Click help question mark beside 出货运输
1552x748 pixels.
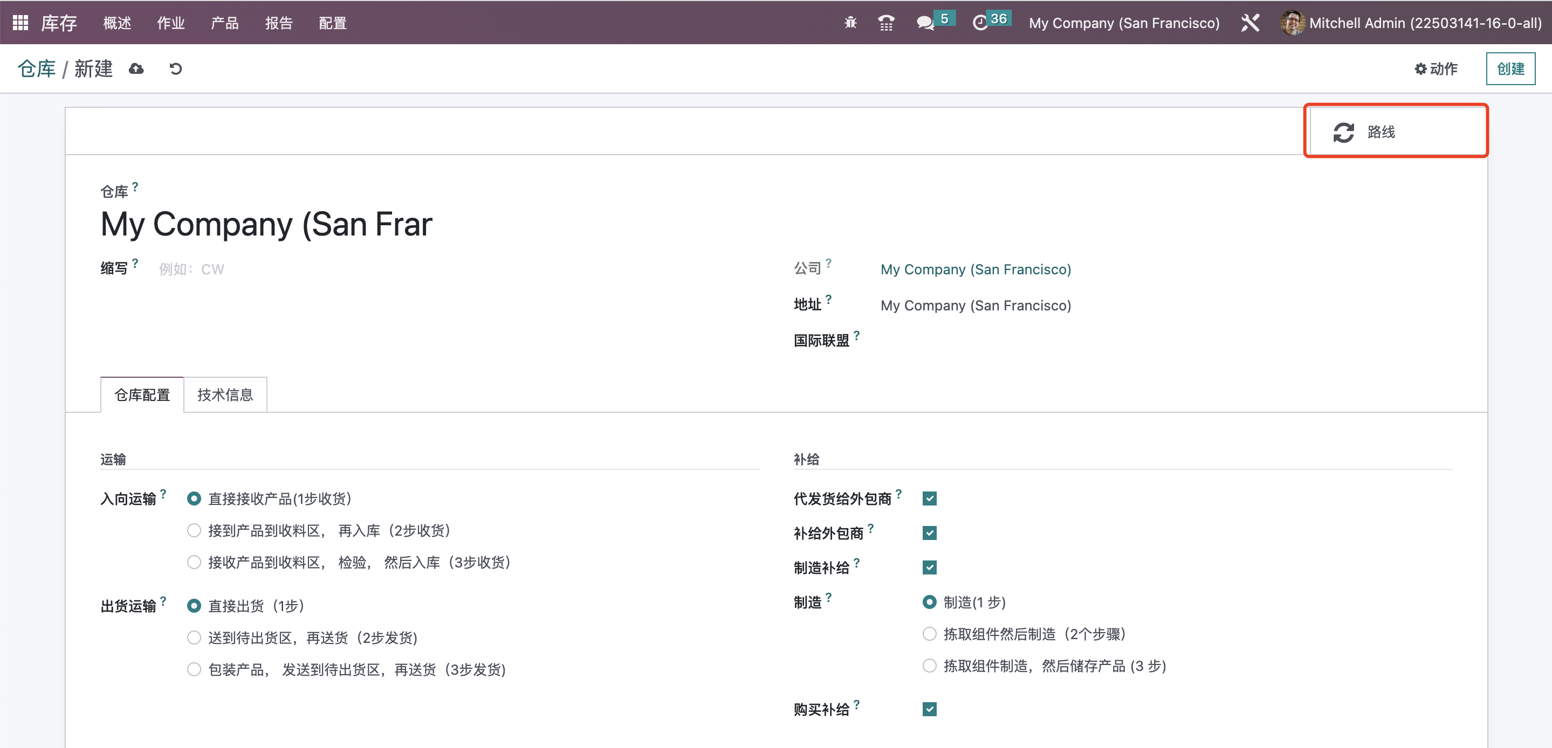163,601
